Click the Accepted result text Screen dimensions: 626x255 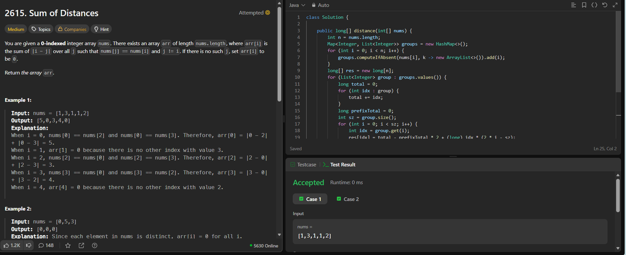click(x=309, y=183)
